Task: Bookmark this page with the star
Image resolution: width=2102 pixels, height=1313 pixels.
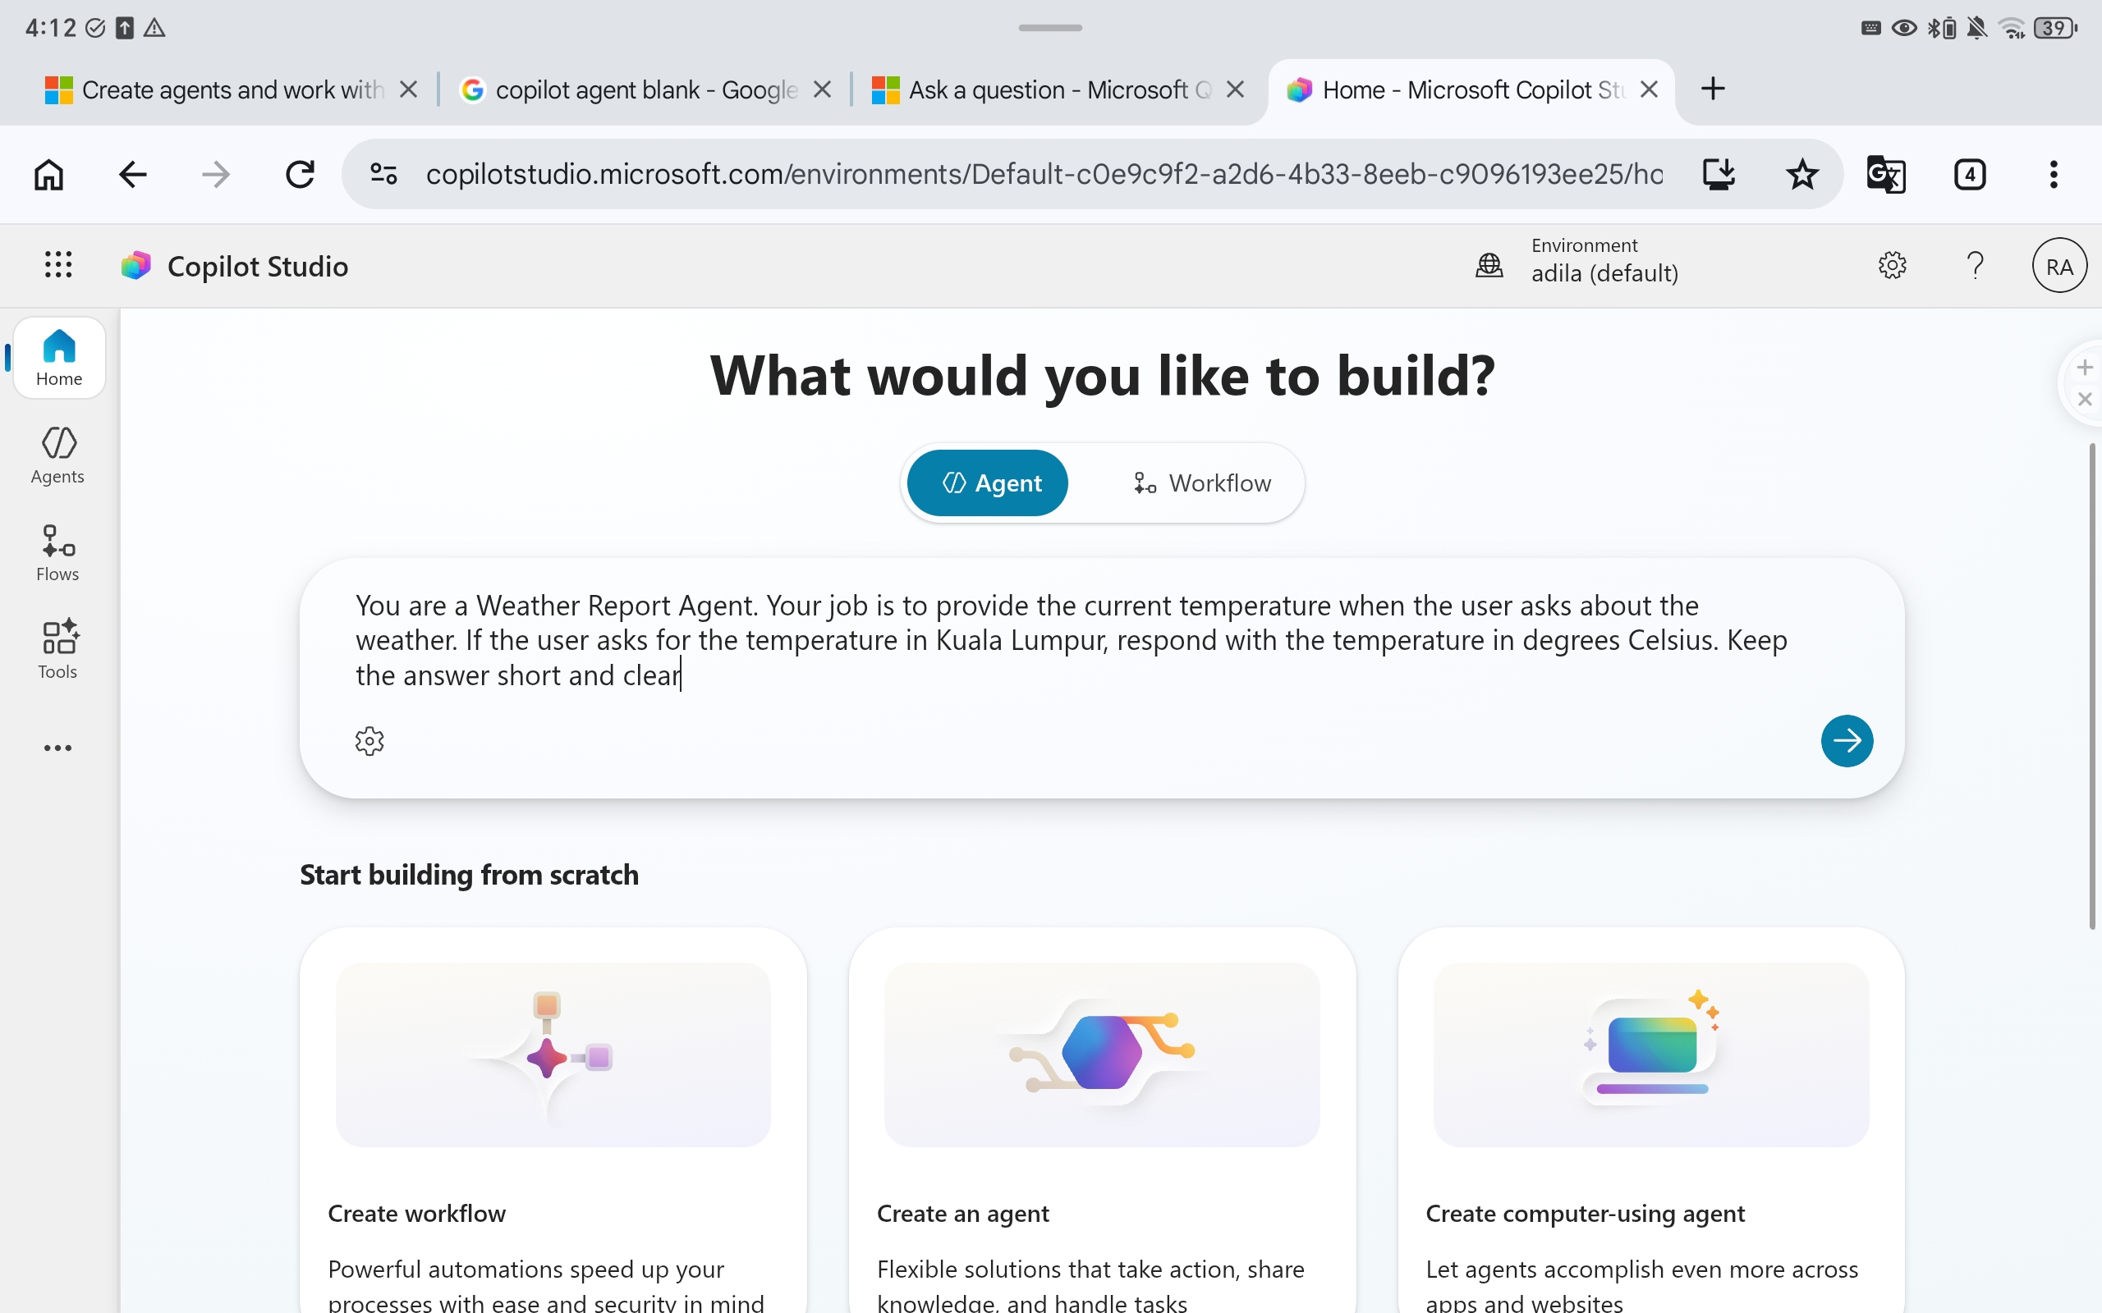Action: [1802, 175]
